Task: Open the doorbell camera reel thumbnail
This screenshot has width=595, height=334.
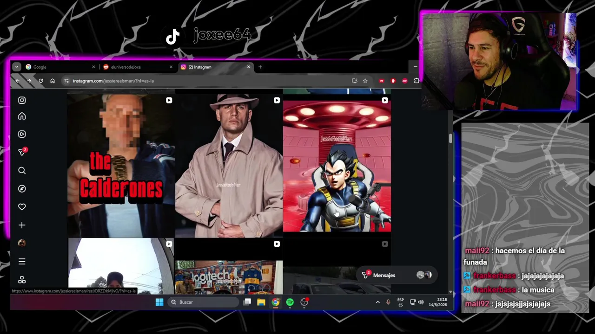Action: point(121,267)
